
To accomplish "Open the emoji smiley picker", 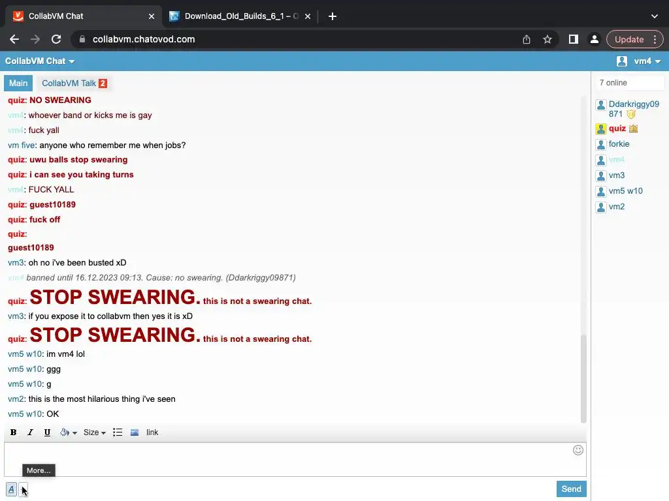I will click(x=578, y=450).
